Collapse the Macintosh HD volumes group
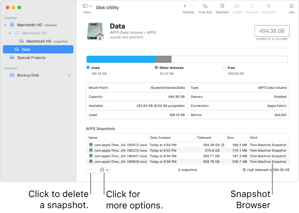Screen dimensions: 299x213 pos(5,25)
